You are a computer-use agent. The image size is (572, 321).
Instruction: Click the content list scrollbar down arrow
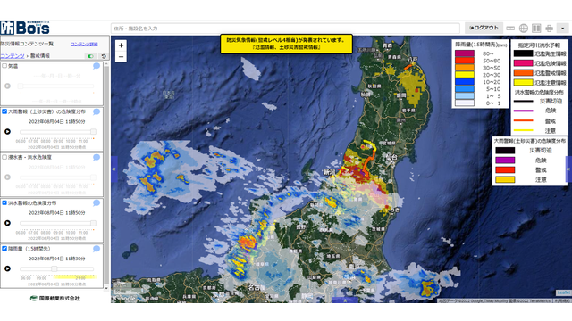(106, 287)
